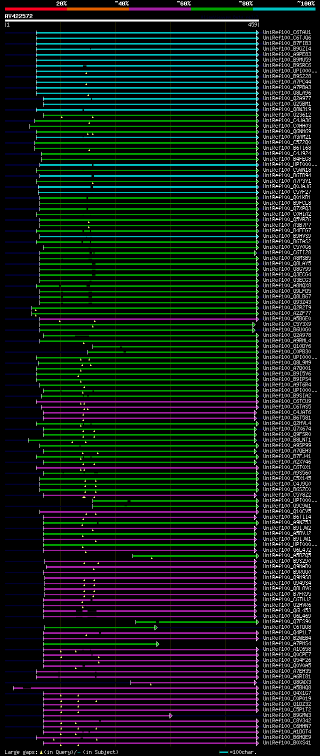The image size is (320, 756).
Task: Open the UniRef100_B4FEG8 entry
Action: [x=287, y=159]
